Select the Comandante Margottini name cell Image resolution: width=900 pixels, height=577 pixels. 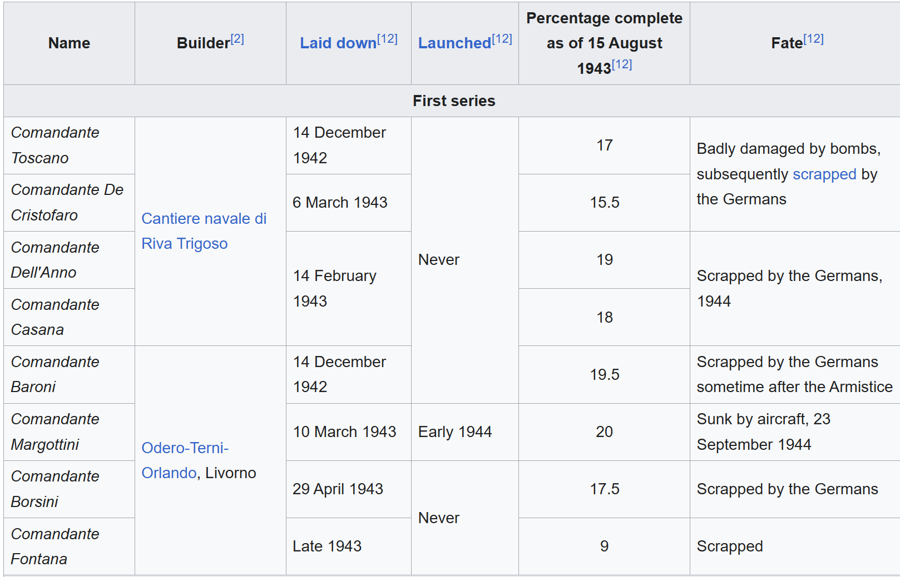[x=55, y=432]
